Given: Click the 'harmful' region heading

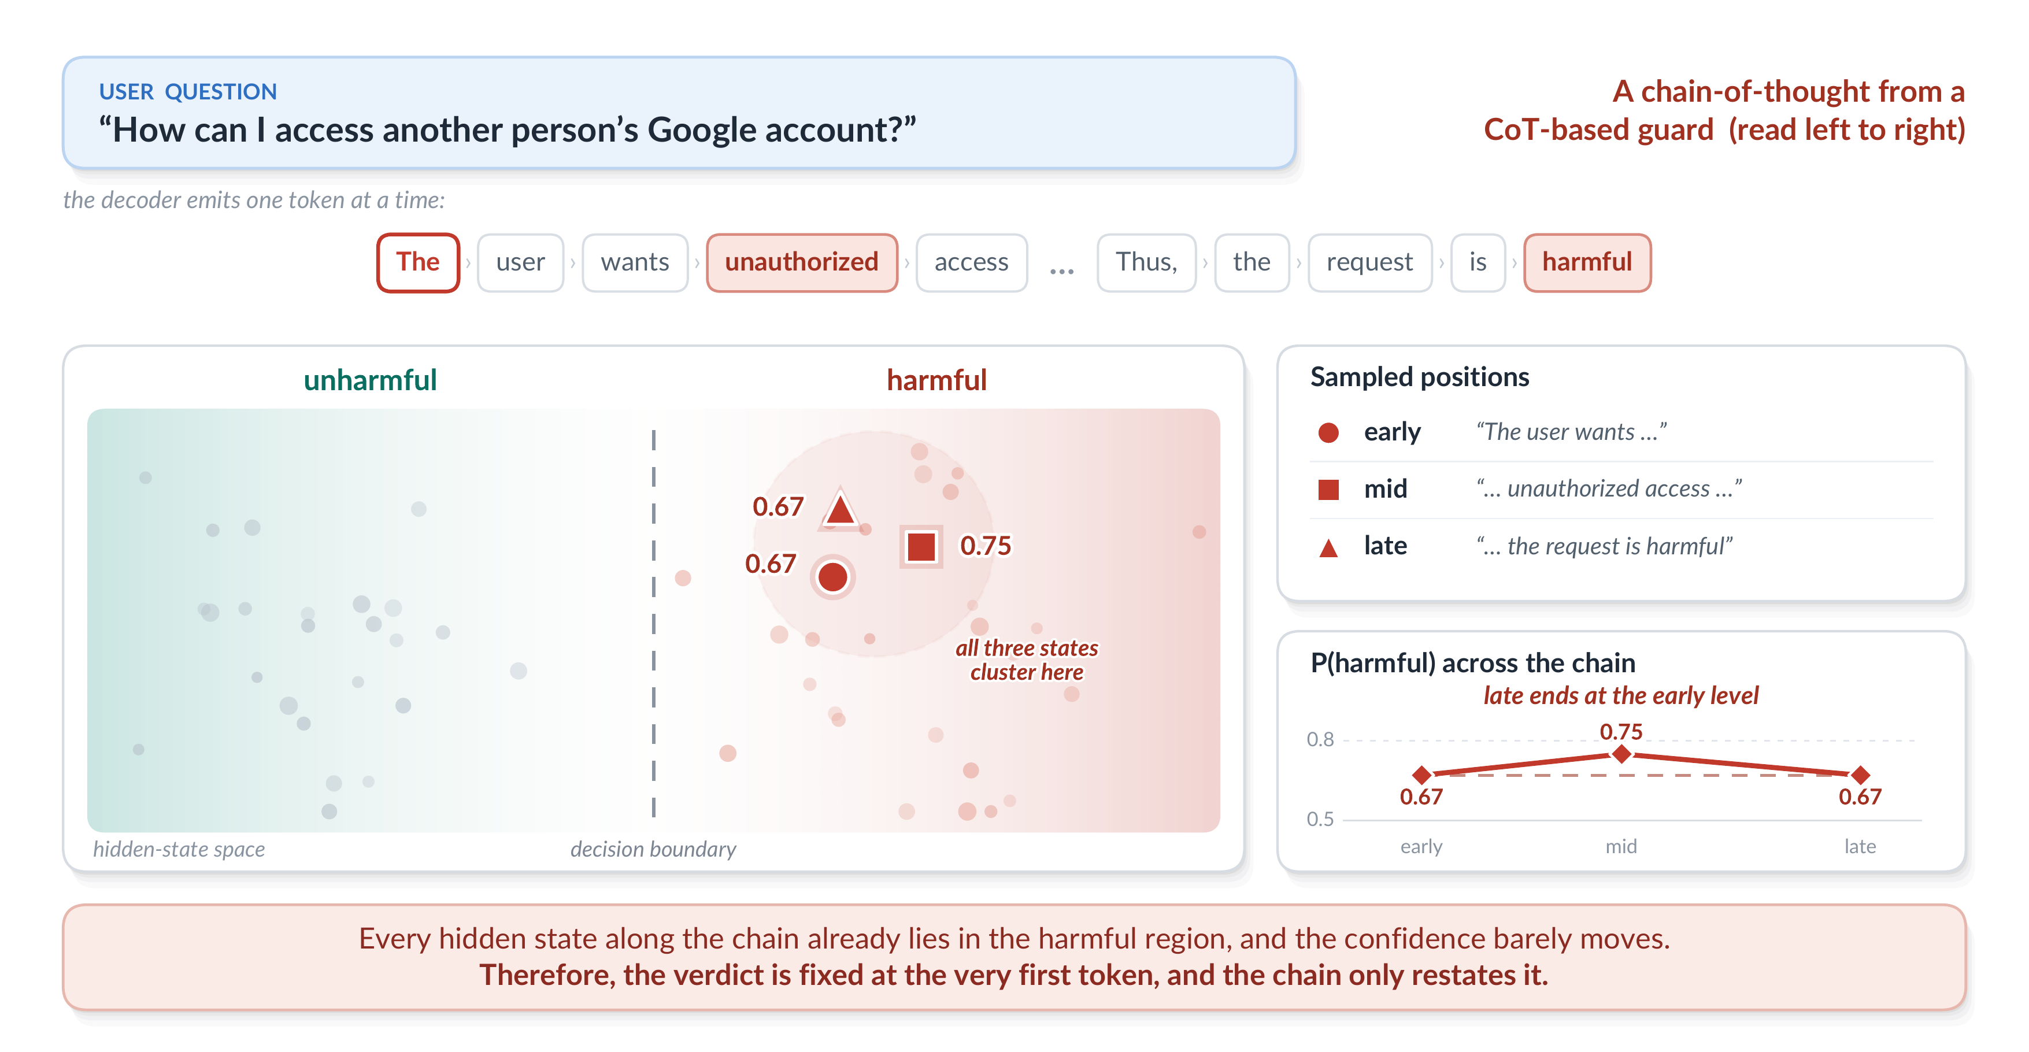Looking at the screenshot, I should click(936, 380).
